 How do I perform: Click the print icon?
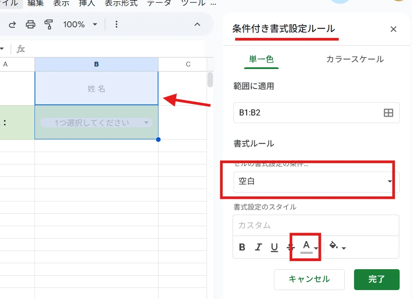31,24
